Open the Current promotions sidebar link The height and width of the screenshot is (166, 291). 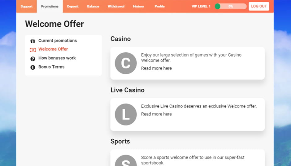click(58, 40)
